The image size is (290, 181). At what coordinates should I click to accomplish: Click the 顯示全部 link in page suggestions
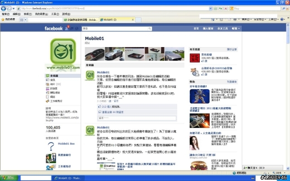[232, 49]
